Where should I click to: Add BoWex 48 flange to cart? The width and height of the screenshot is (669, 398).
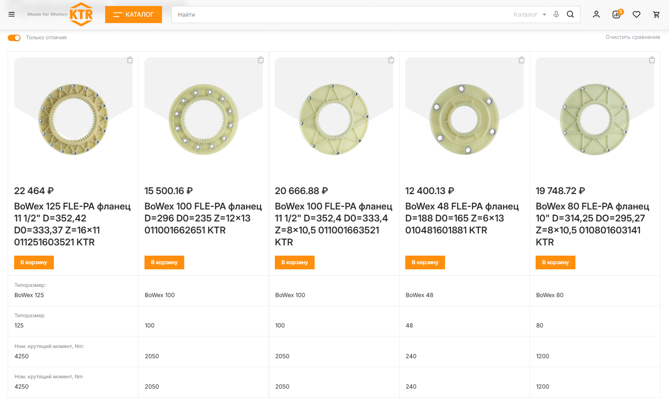tap(425, 262)
